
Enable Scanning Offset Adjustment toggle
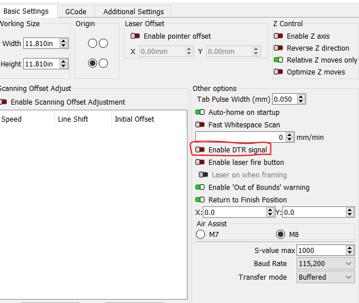pyautogui.click(x=4, y=102)
